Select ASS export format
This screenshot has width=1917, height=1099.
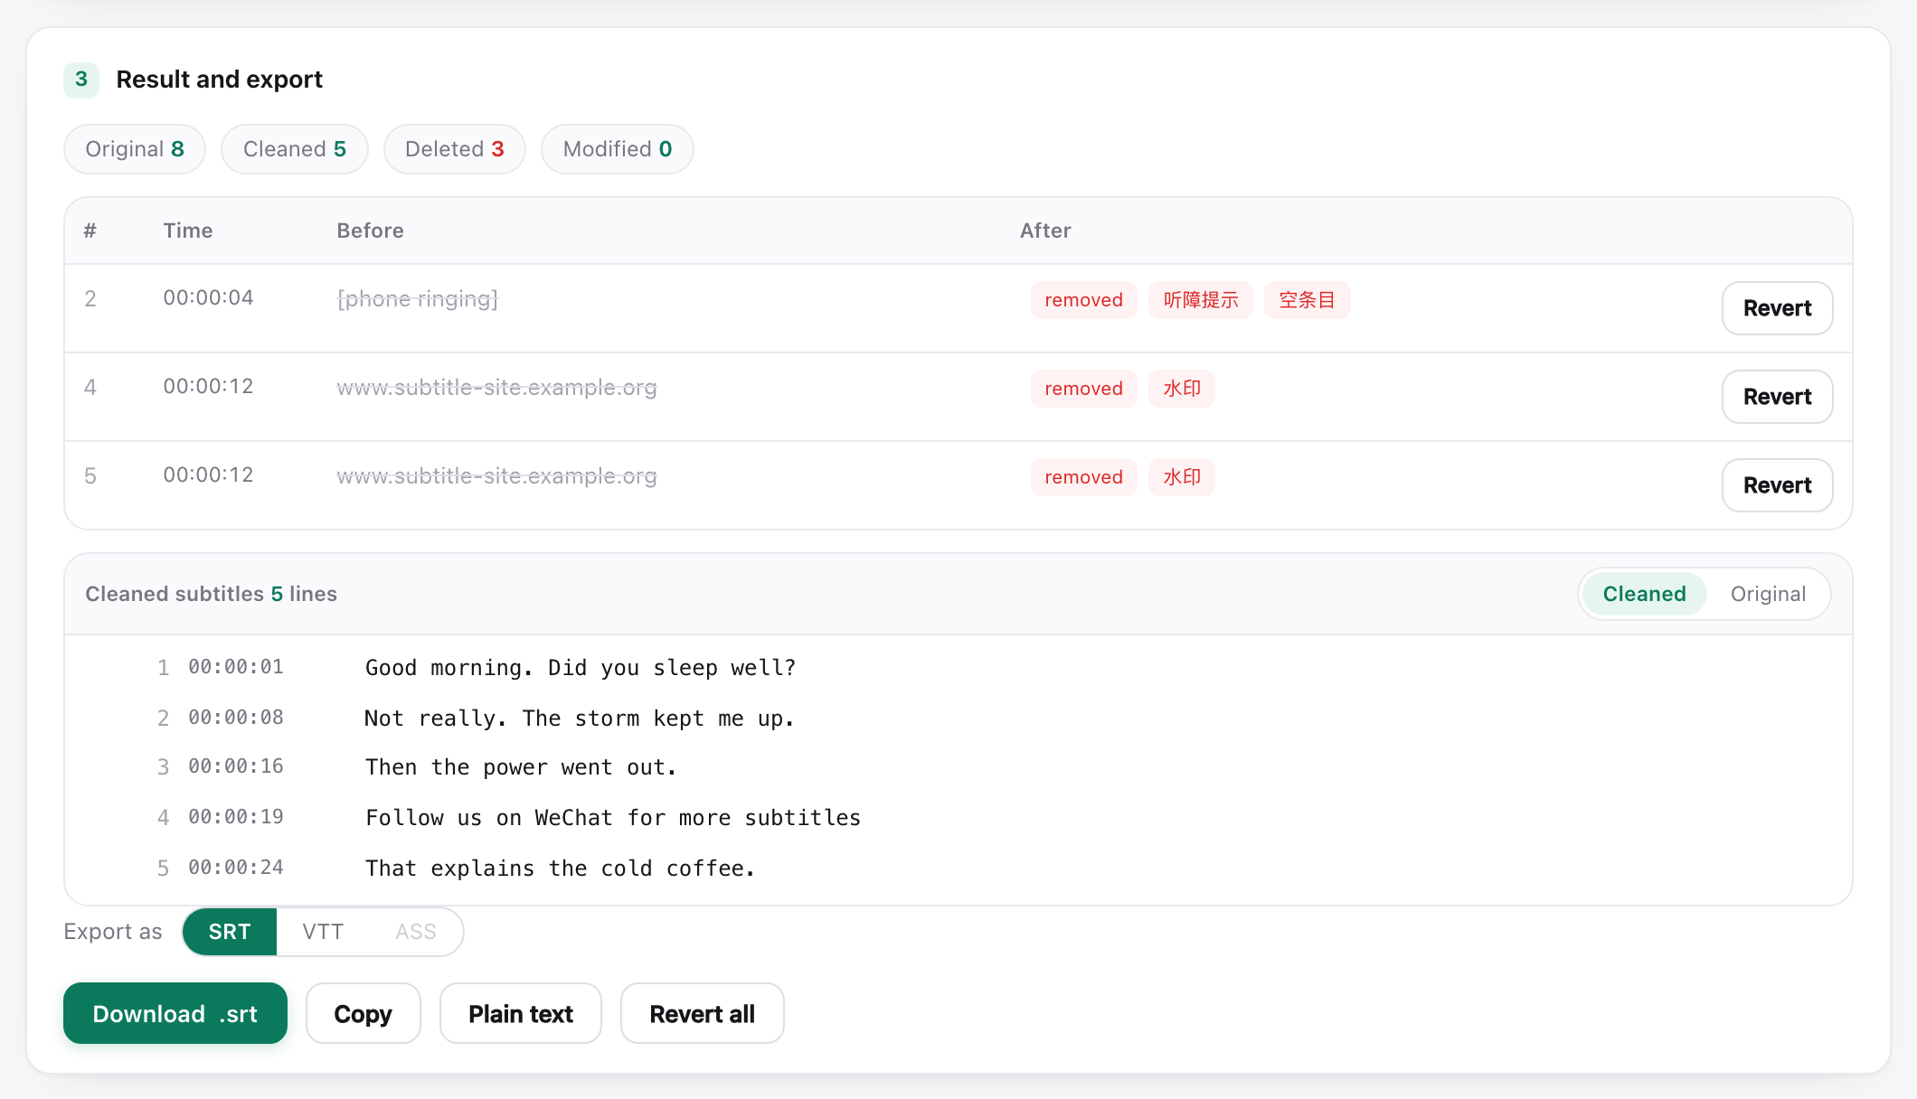click(416, 932)
